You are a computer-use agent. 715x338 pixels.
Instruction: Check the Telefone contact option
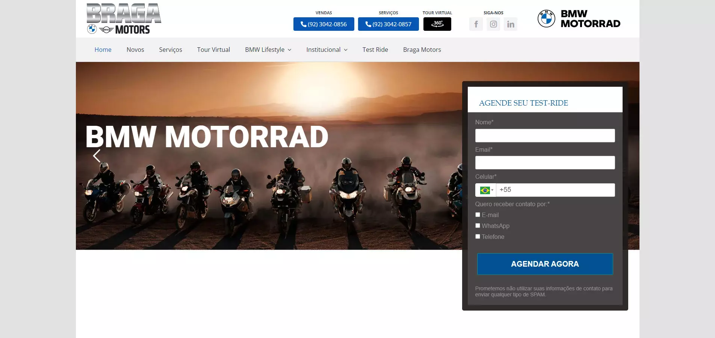[x=478, y=237]
